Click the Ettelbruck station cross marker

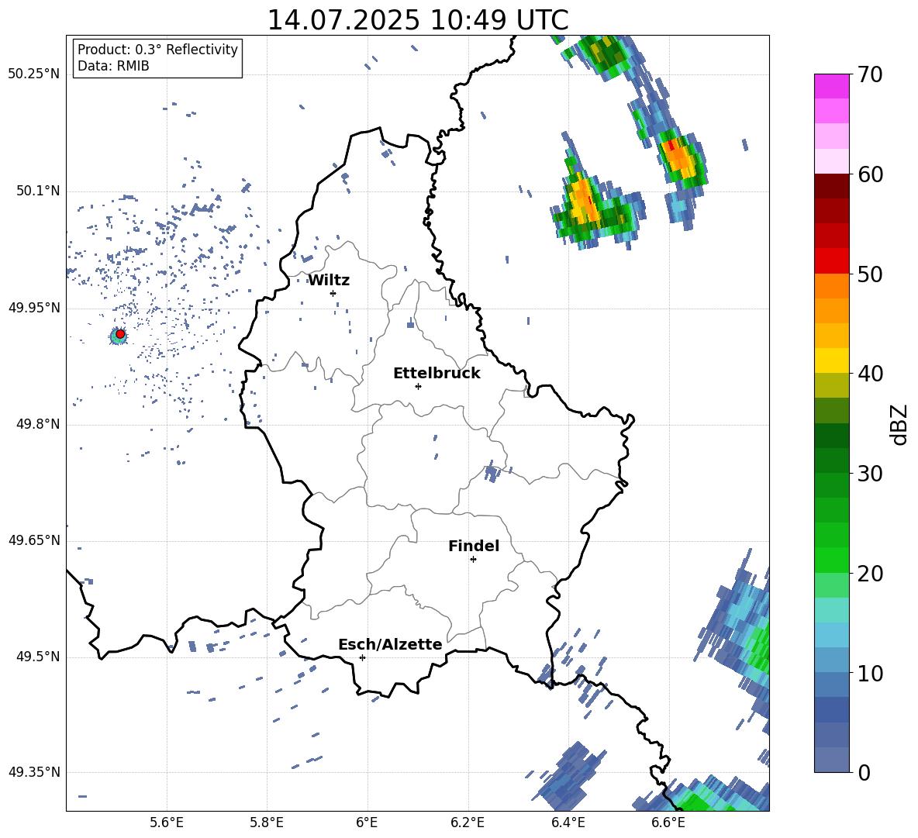(418, 386)
